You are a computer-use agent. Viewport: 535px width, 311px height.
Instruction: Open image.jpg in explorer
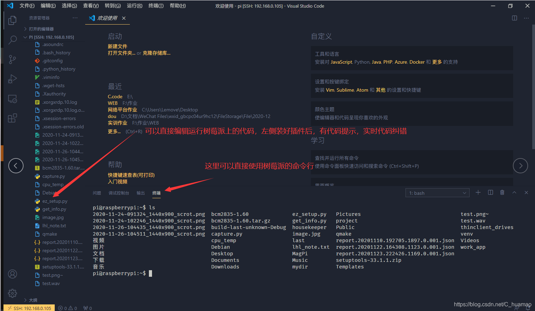(x=54, y=217)
